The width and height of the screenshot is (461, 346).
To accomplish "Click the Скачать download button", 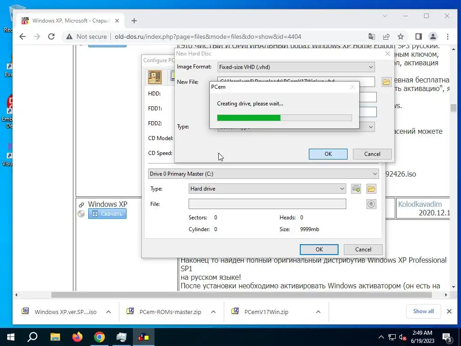I will click(x=107, y=214).
